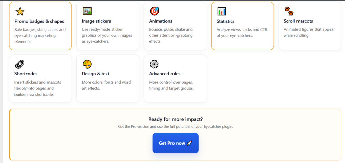Viewport: 345px width, 163px height.
Task: Click the Shortcodes card title
Action: (26, 74)
